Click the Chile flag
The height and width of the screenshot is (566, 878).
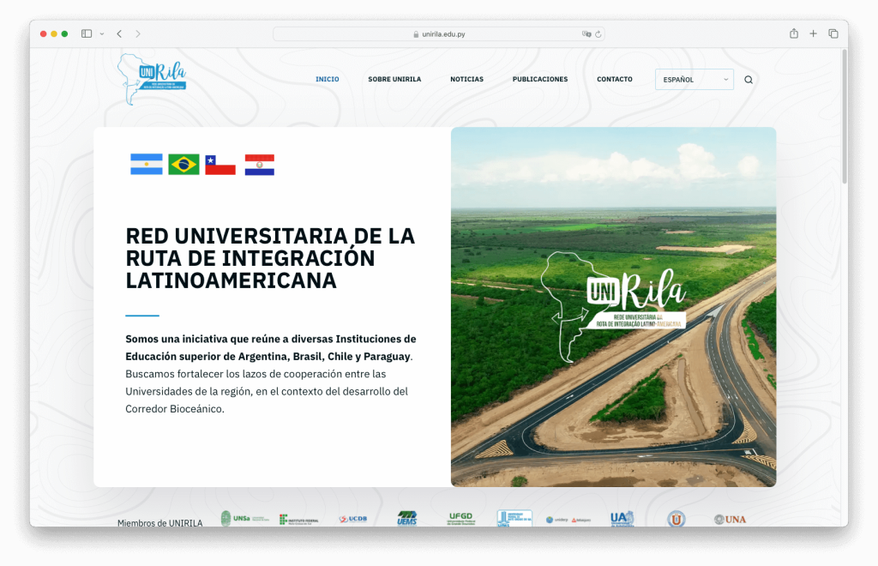pyautogui.click(x=220, y=165)
